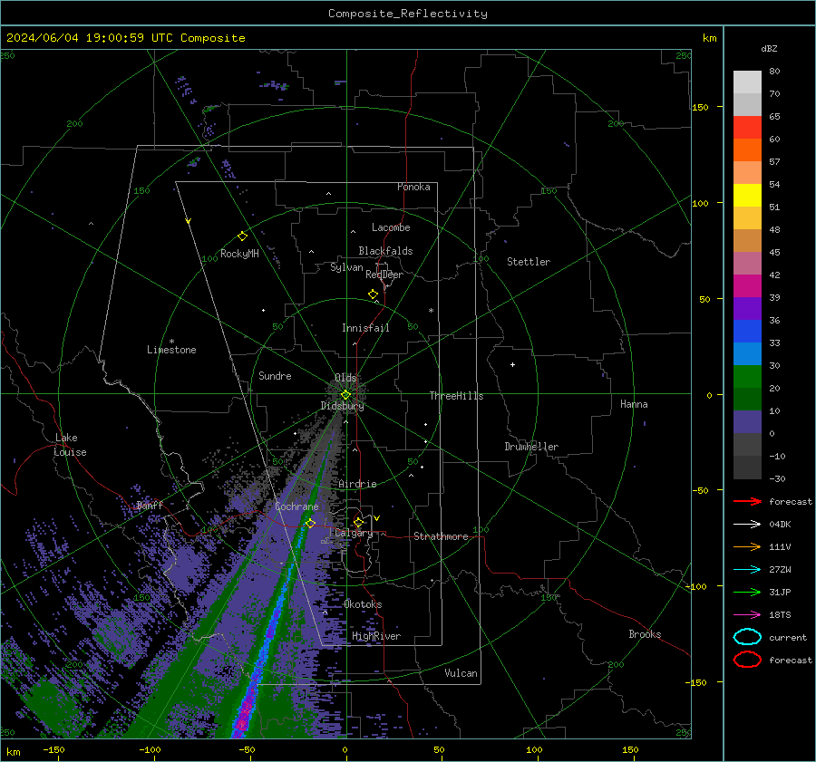Click the Blackfalds town label

tap(385, 251)
